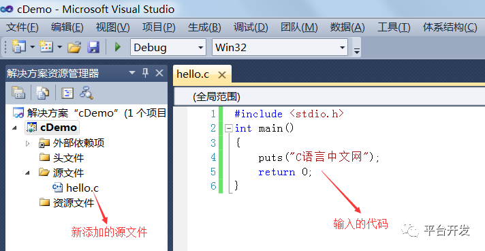Viewport: 485px width, 251px height.
Task: Open the 视图(V) menu
Action: click(112, 27)
